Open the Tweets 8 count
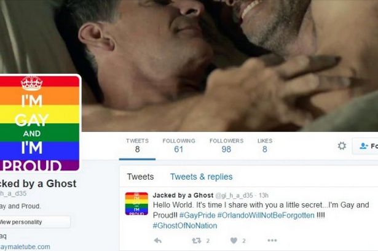The width and height of the screenshot is (378, 251). (x=137, y=145)
